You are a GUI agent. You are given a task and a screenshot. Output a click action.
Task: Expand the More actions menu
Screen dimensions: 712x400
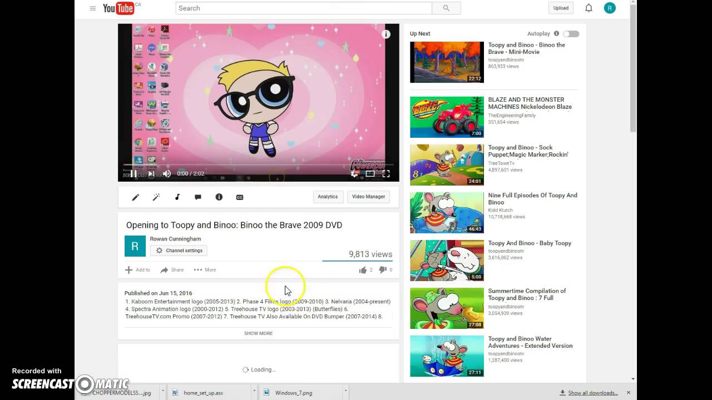tap(205, 270)
